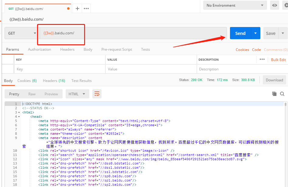Open the Tests tab
This screenshot has height=187, width=288.
coord(146,49)
